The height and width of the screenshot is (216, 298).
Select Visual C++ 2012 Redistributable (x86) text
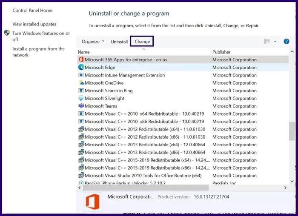145,137
